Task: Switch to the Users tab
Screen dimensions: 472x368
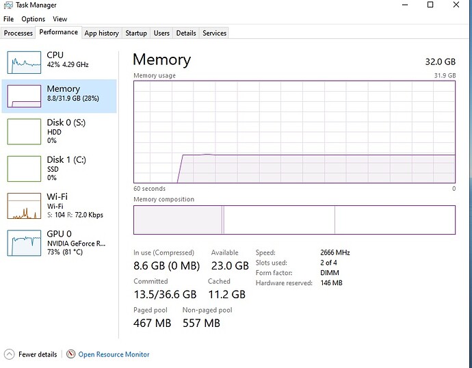Action: [161, 33]
